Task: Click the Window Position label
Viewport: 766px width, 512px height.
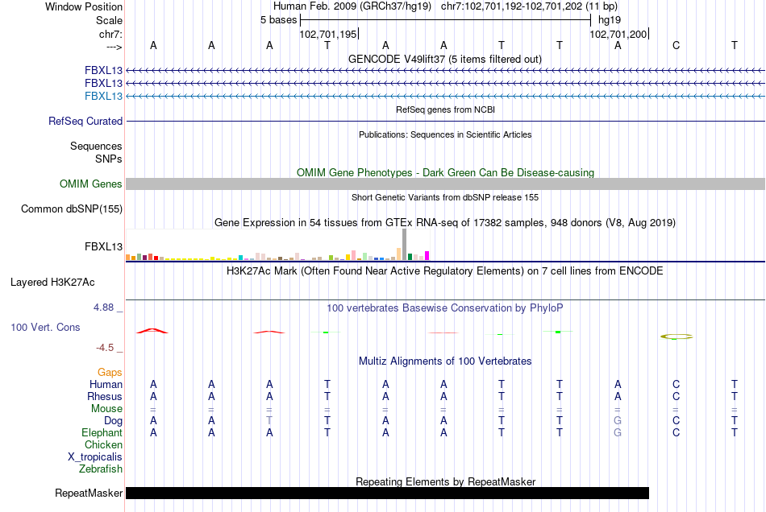Action: click(84, 6)
